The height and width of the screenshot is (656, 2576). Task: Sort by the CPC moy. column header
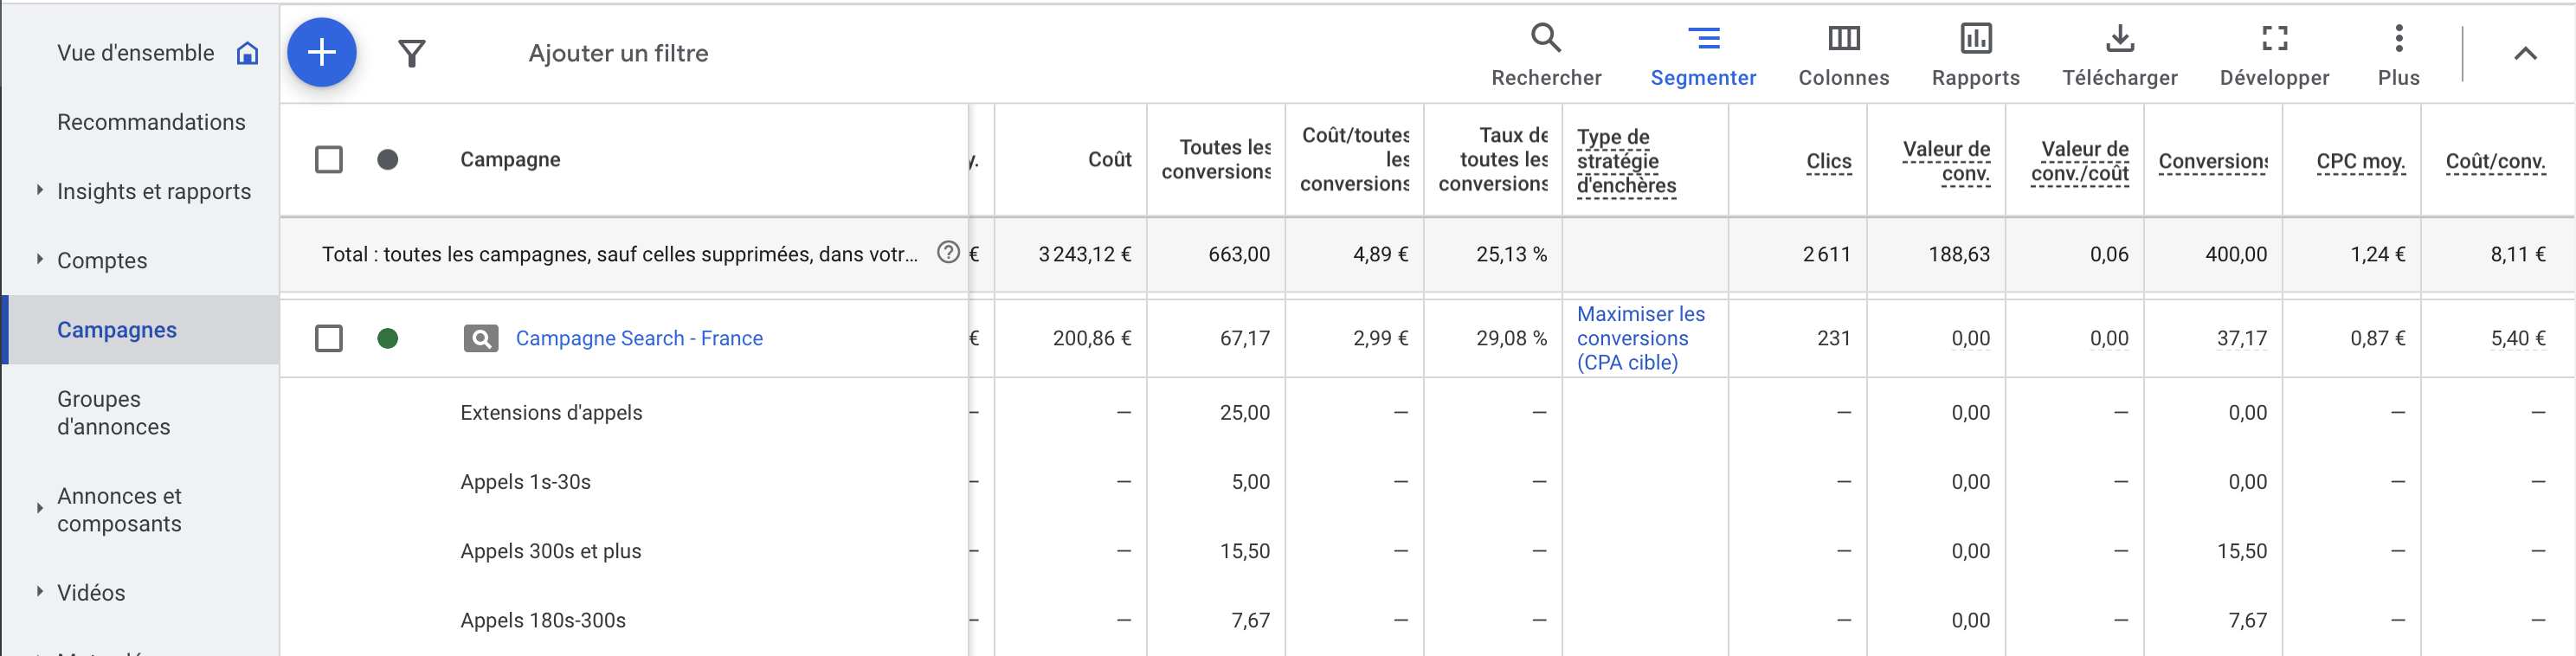[x=2361, y=161]
